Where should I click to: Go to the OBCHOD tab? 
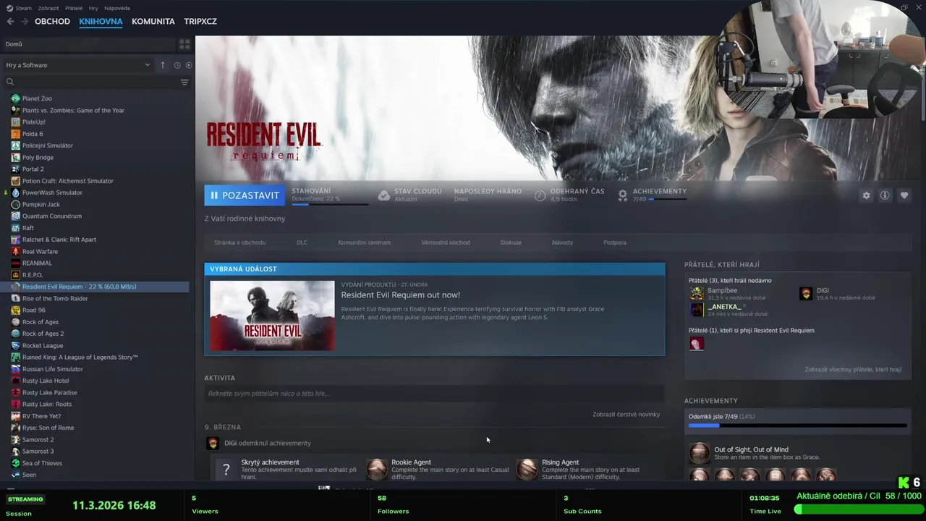pos(52,21)
